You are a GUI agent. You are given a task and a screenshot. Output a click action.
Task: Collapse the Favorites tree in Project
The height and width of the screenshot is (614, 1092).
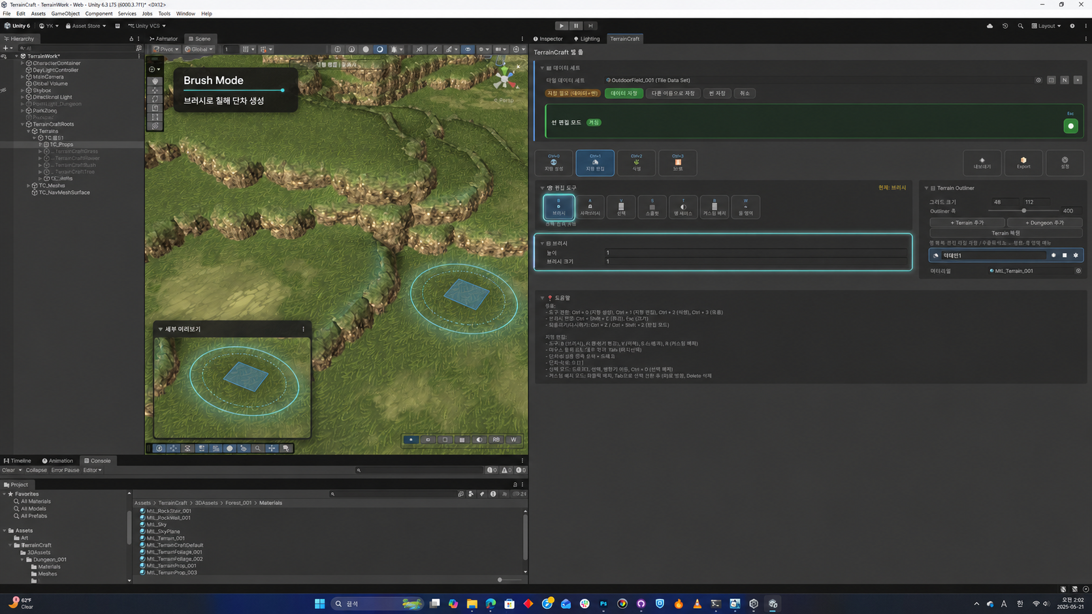tap(5, 494)
